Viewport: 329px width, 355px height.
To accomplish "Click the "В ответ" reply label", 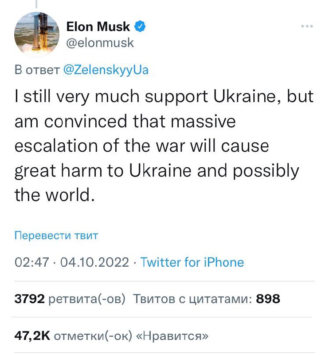I will [37, 70].
